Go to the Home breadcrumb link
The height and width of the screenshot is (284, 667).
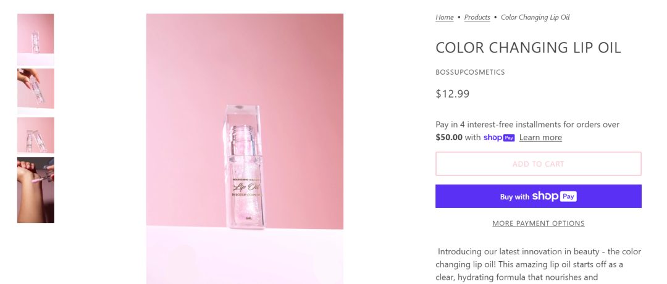tap(445, 17)
